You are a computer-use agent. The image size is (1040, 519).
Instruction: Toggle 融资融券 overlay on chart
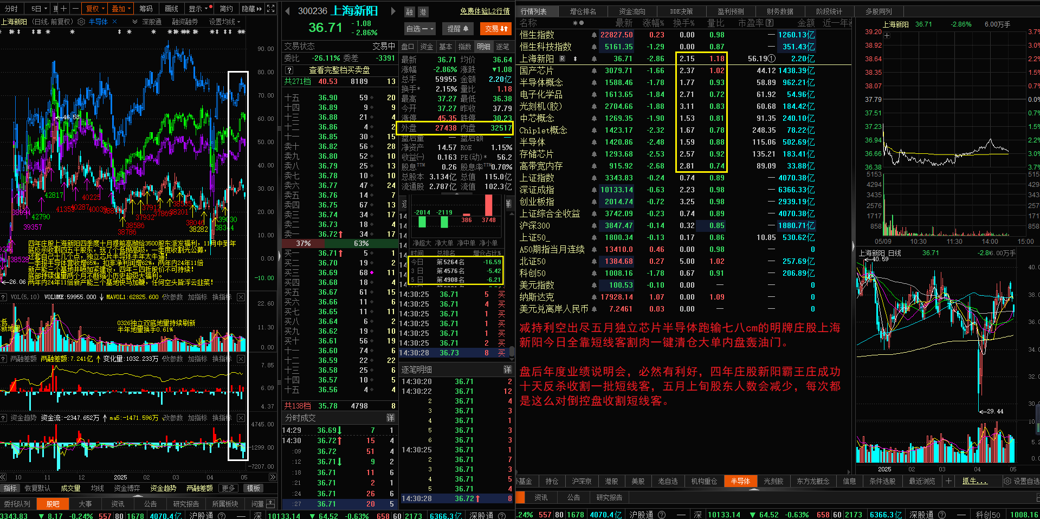[x=185, y=22]
